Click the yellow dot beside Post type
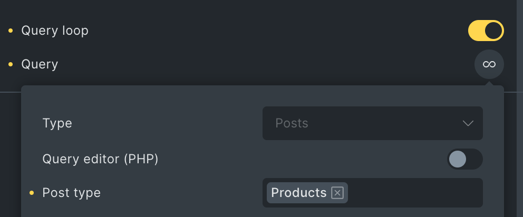The width and height of the screenshot is (523, 217). (x=32, y=193)
